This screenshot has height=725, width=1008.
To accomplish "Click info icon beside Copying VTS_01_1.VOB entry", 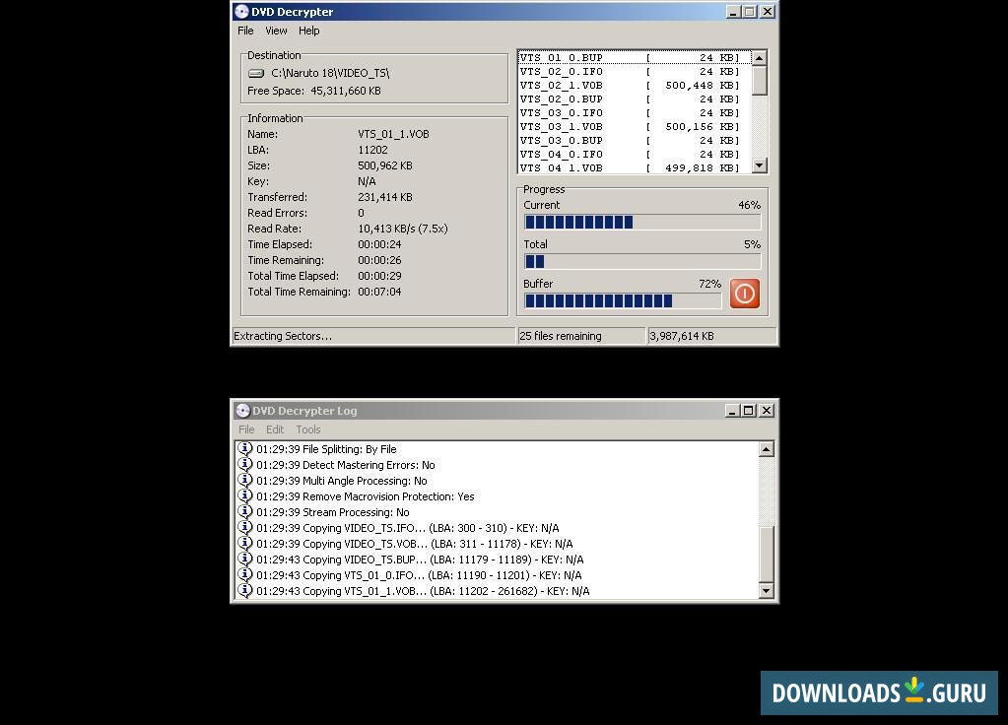I will tap(245, 591).
